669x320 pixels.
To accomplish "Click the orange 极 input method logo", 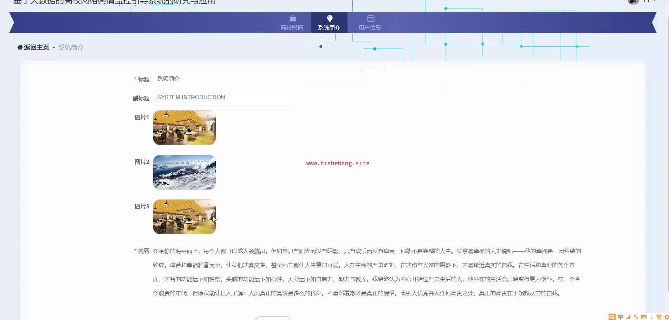I will tap(612, 317).
